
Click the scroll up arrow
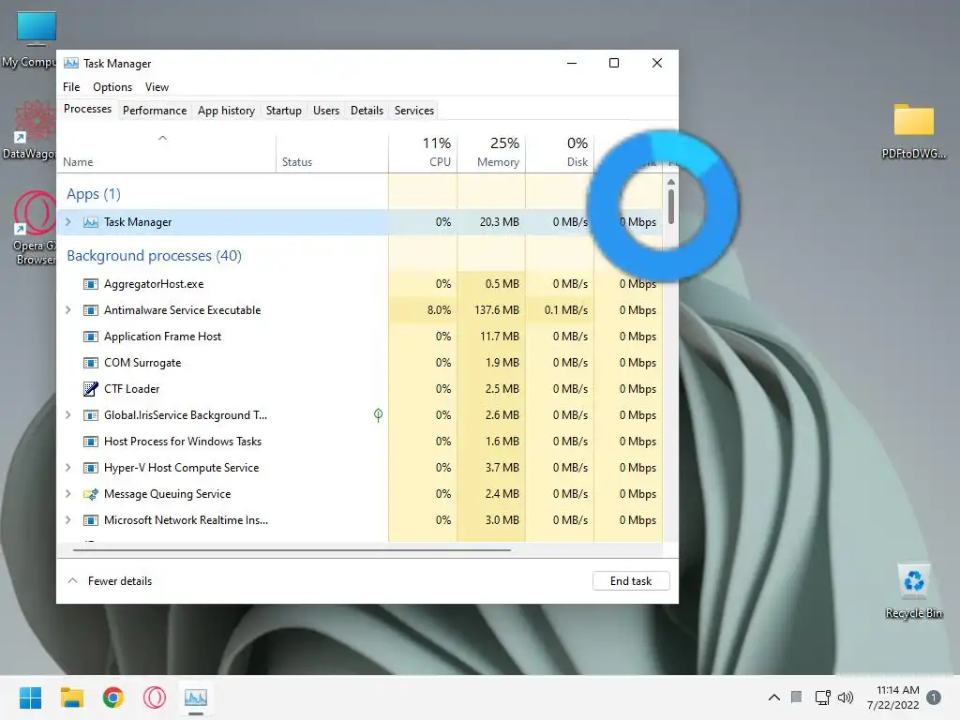coord(671,182)
